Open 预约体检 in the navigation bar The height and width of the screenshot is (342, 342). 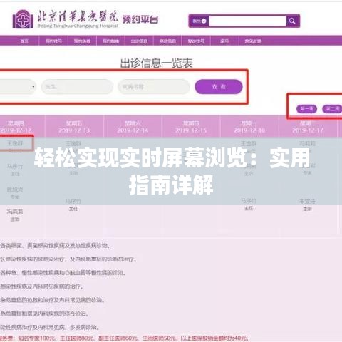tap(82, 41)
